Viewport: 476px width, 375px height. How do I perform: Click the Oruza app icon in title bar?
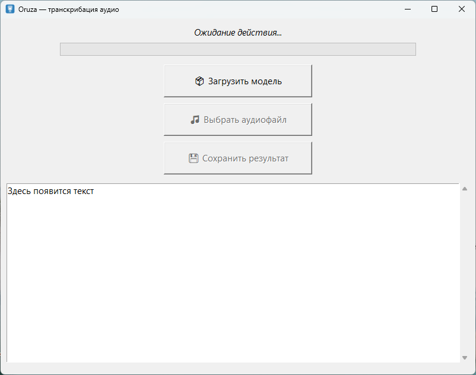10,9
